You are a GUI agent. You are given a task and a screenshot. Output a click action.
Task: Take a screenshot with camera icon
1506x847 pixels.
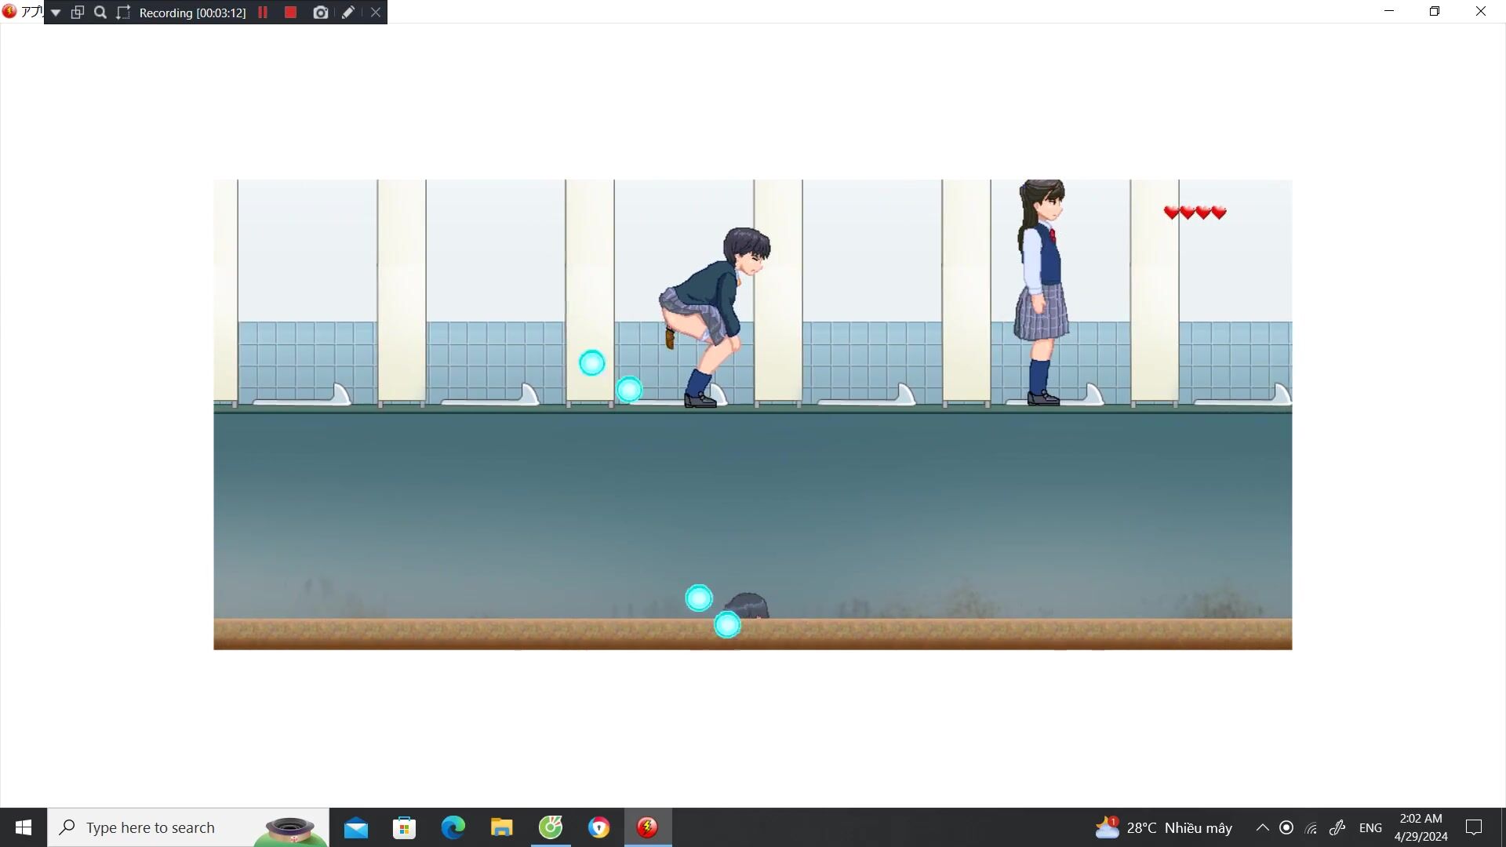point(320,13)
